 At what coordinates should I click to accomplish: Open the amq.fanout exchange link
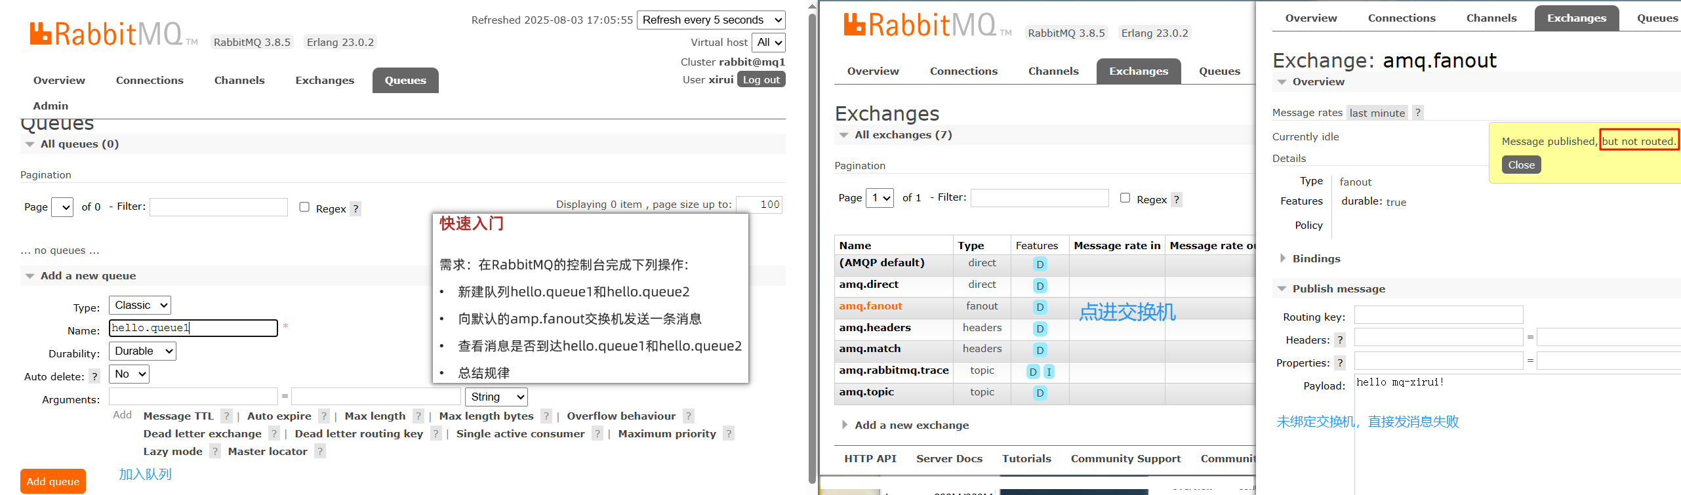pos(870,306)
